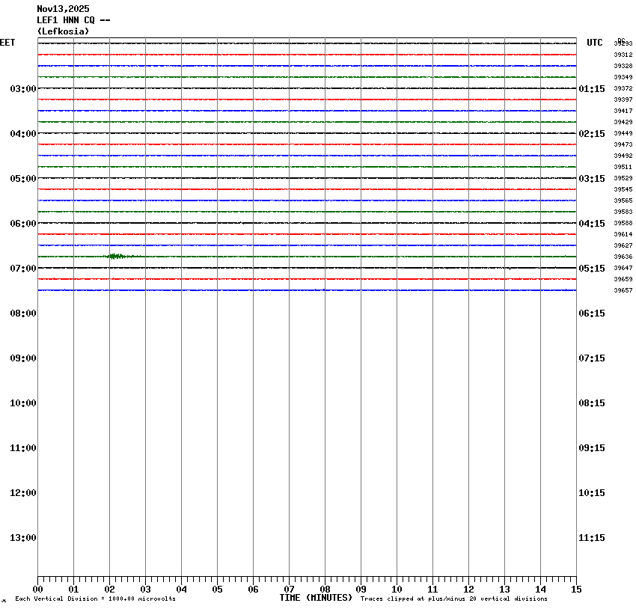Viewport: 636px width, 609px height.
Task: Click the seismic event burst on the green trace
Action: 116,256
